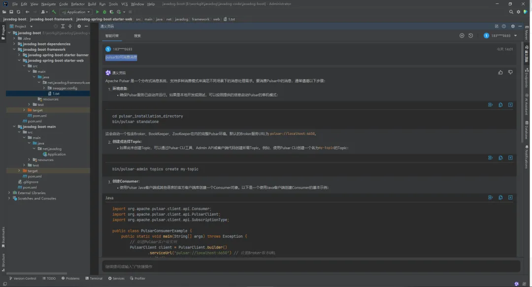Click Select Opened File target icon
532x287 pixels.
point(56,26)
